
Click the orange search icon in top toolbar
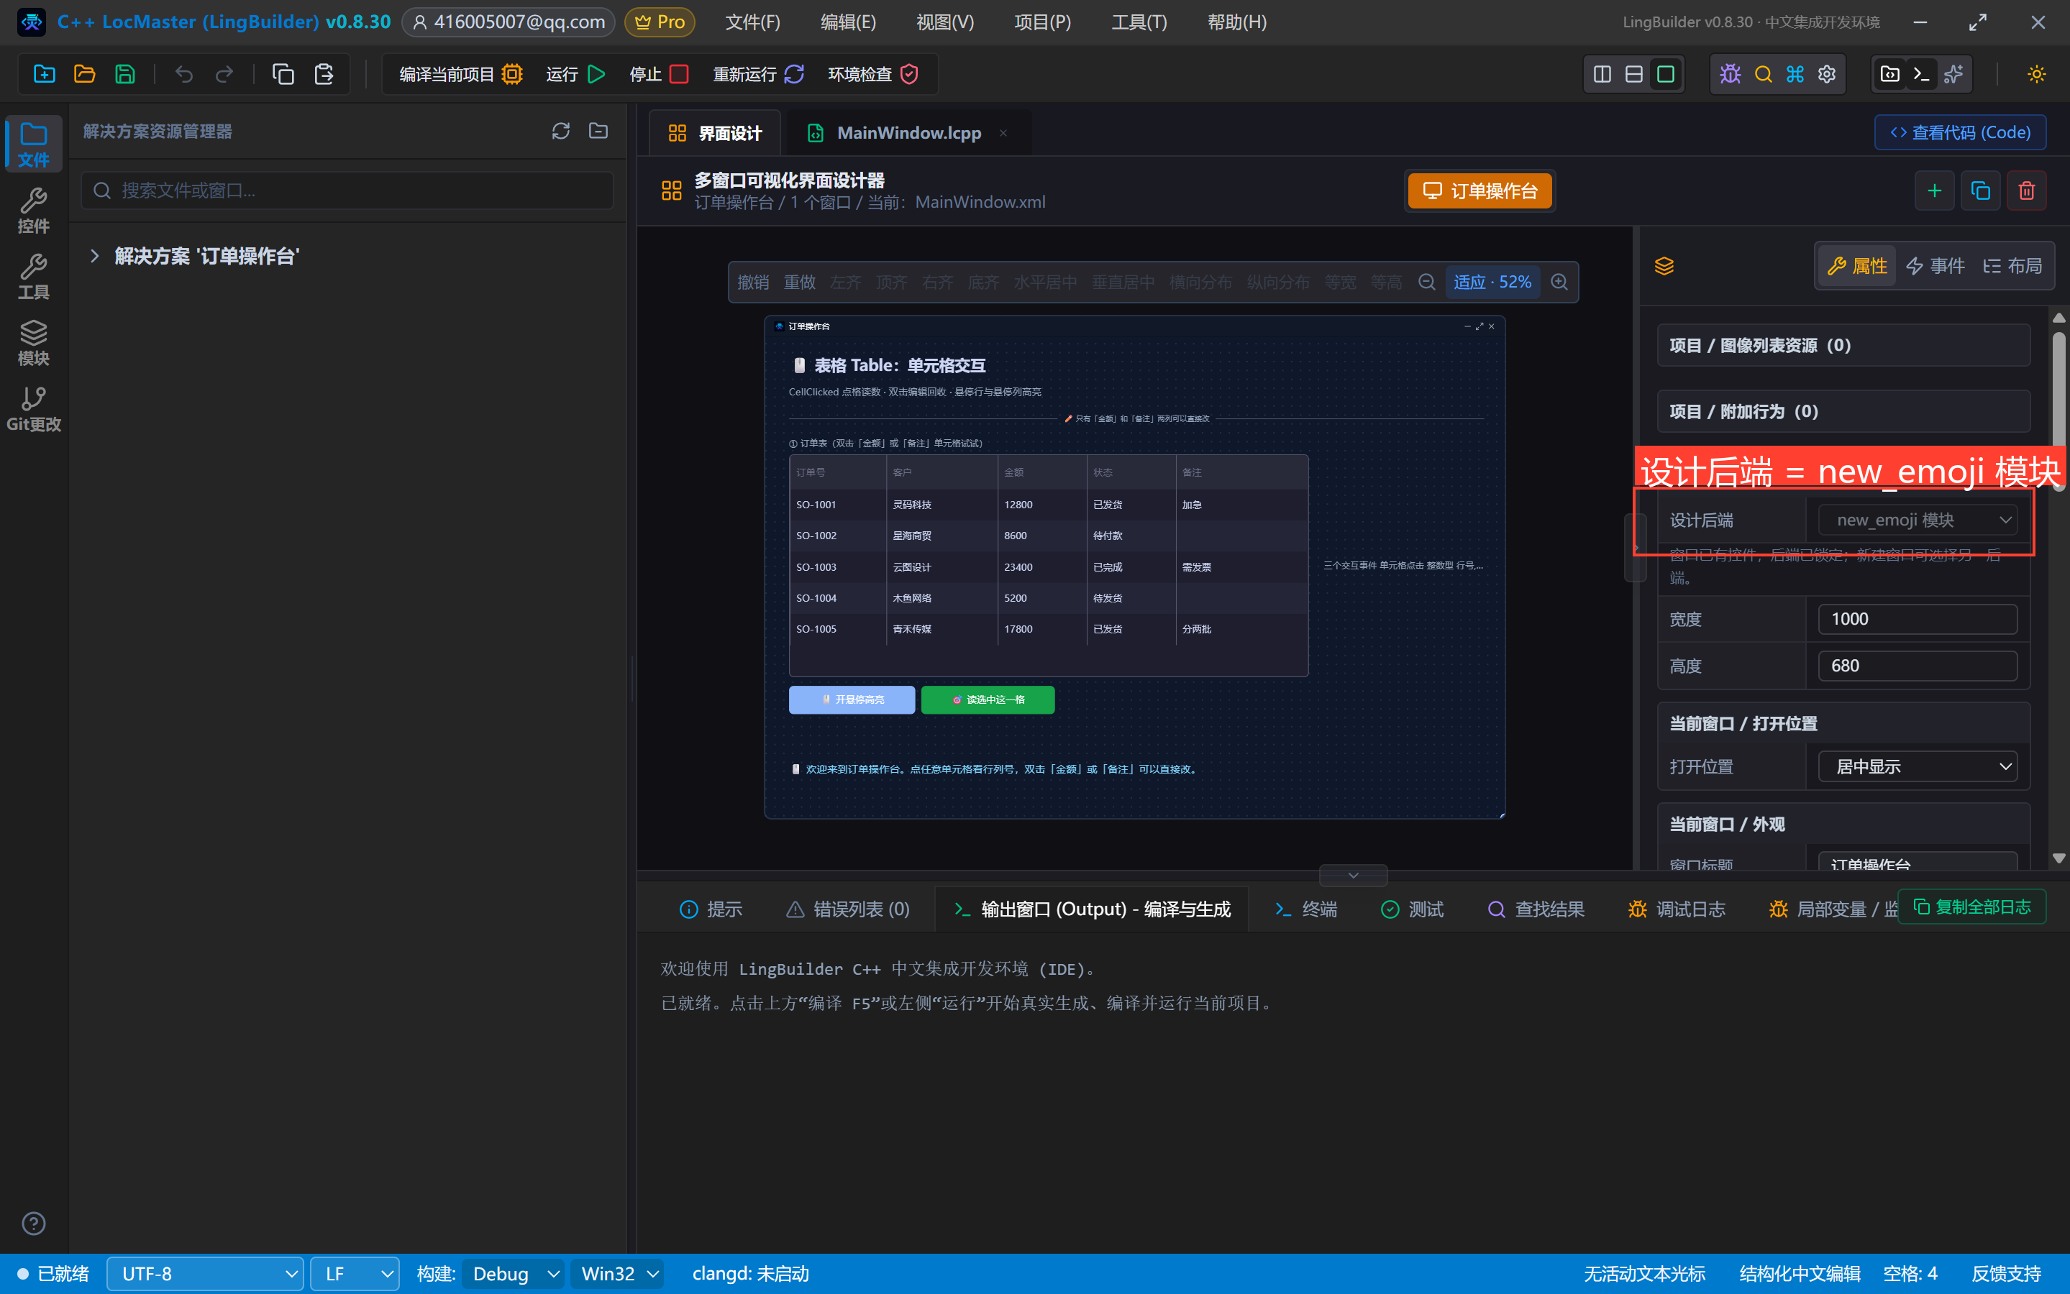(x=1763, y=75)
